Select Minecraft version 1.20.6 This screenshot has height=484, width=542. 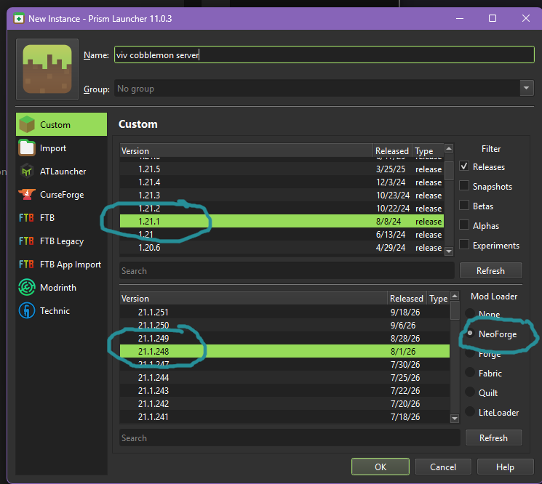[x=282, y=248]
